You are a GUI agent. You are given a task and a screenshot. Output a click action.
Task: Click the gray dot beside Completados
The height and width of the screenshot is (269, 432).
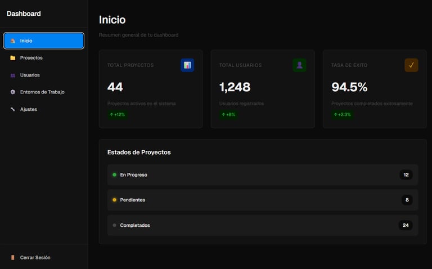tap(114, 225)
